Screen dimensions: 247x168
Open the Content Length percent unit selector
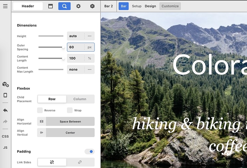coord(89,58)
